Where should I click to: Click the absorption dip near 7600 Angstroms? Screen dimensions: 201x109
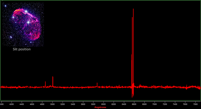click(x=186, y=88)
